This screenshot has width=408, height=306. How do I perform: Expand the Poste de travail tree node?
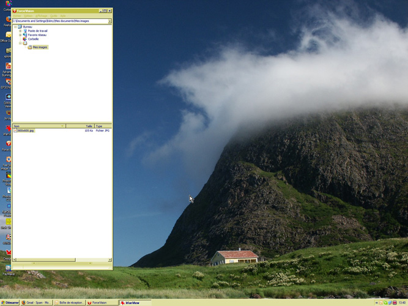20,31
